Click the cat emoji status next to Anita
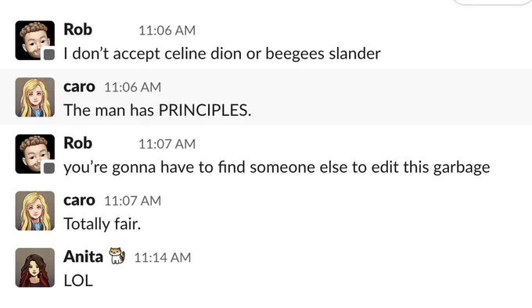Viewport: 532px width, 308px height. pos(117,256)
